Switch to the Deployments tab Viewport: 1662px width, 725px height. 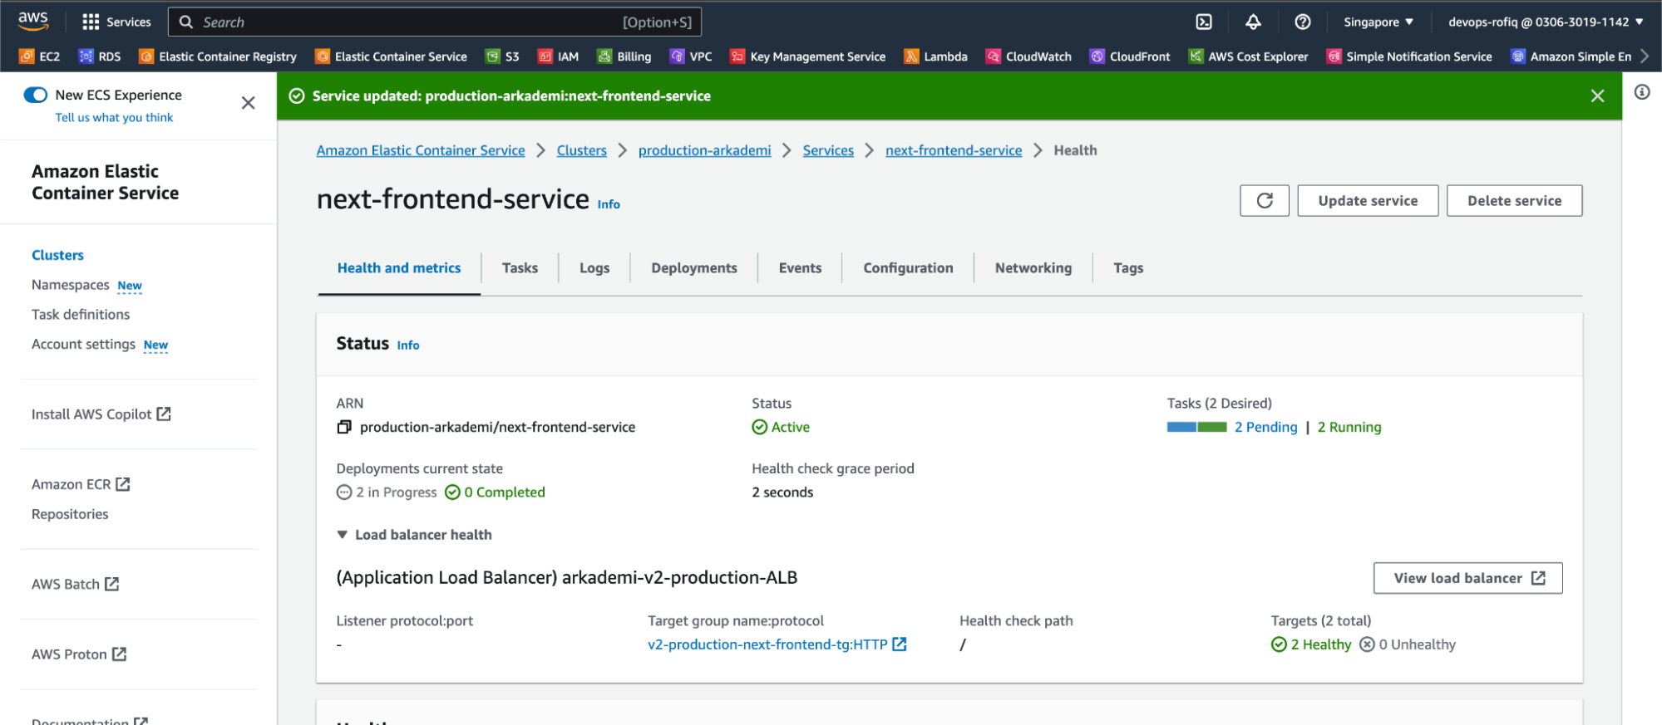(x=693, y=268)
